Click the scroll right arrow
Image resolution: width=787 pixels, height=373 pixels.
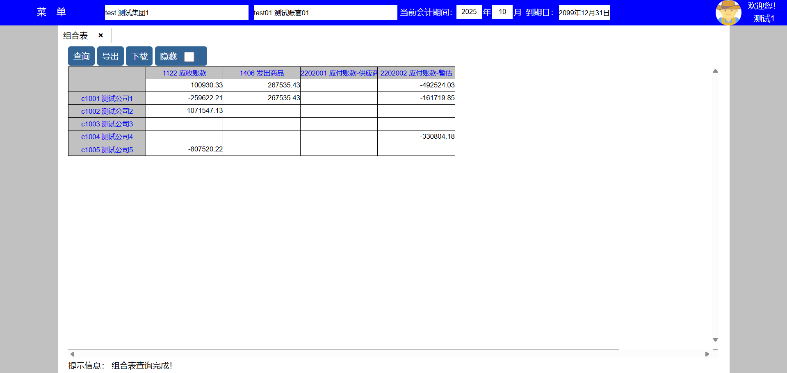(x=707, y=354)
